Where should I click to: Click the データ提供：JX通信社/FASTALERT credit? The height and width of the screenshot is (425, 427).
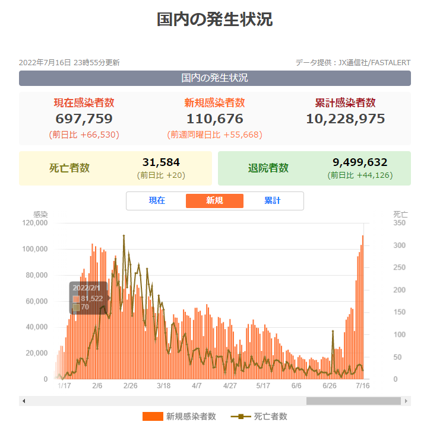click(x=353, y=63)
